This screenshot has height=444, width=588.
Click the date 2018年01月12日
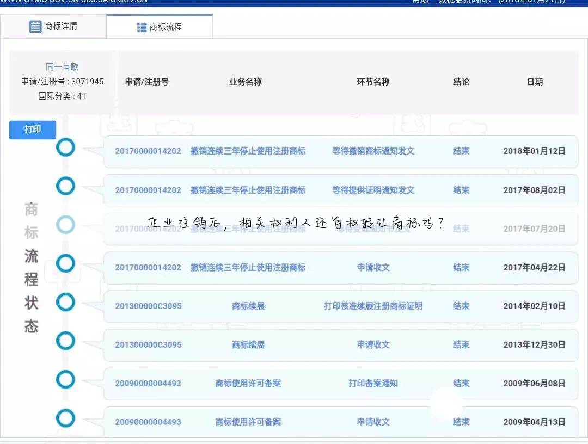tap(535, 151)
